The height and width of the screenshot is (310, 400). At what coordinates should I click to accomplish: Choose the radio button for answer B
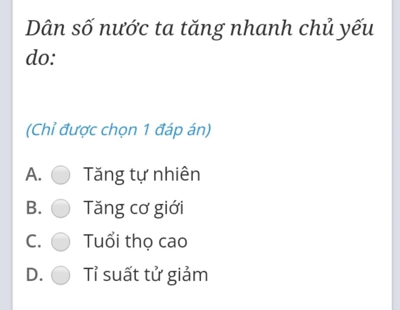tap(61, 208)
